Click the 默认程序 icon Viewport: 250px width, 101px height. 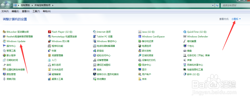pos(4,55)
